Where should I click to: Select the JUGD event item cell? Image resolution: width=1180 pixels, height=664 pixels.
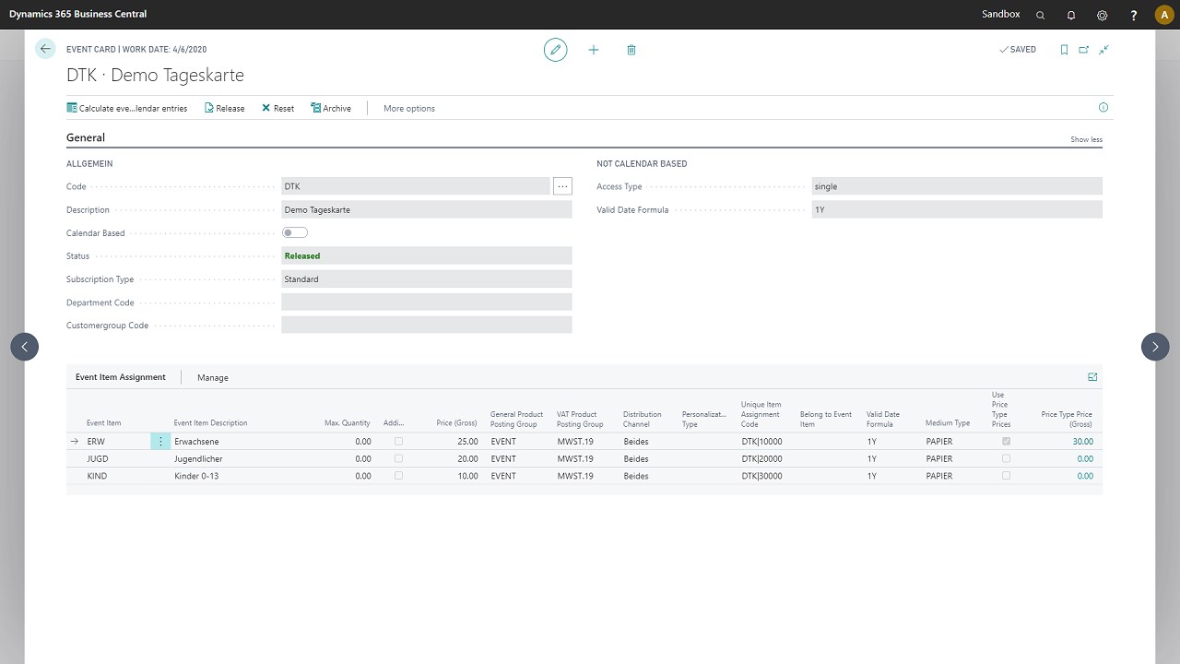(x=97, y=458)
